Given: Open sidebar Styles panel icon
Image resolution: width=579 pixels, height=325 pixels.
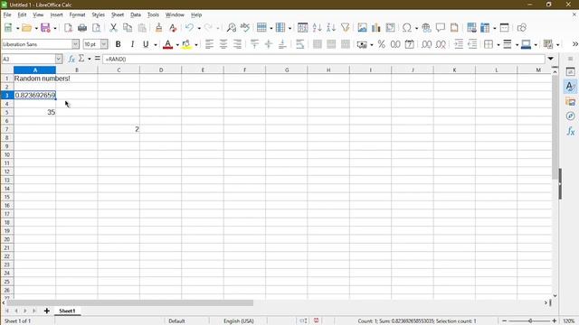Looking at the screenshot, I should pos(570,87).
